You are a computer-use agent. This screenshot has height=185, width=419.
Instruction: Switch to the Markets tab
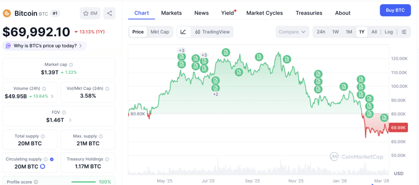(x=171, y=13)
